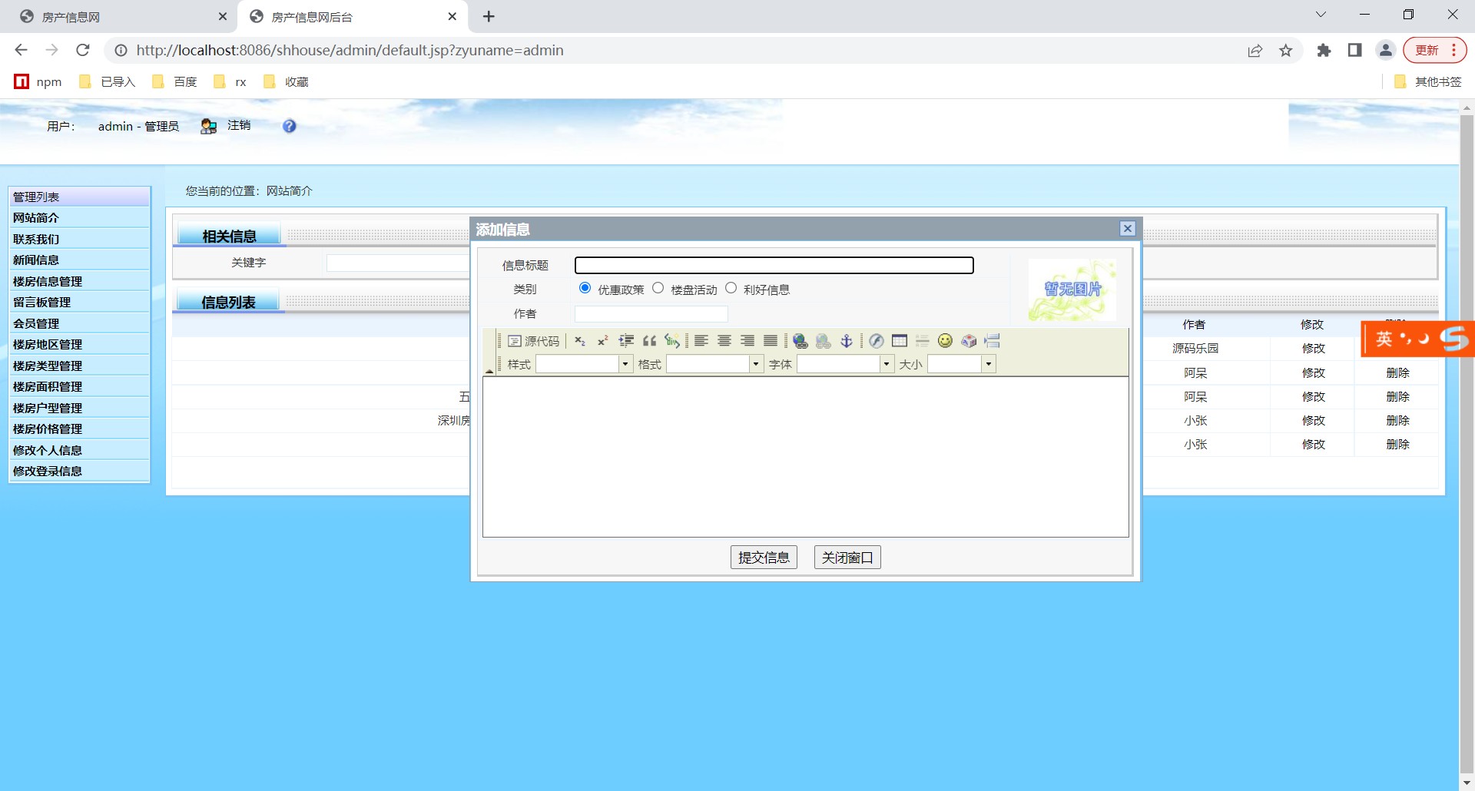Click 修改 in the 源码乐园 row
1475x791 pixels.
(1313, 349)
